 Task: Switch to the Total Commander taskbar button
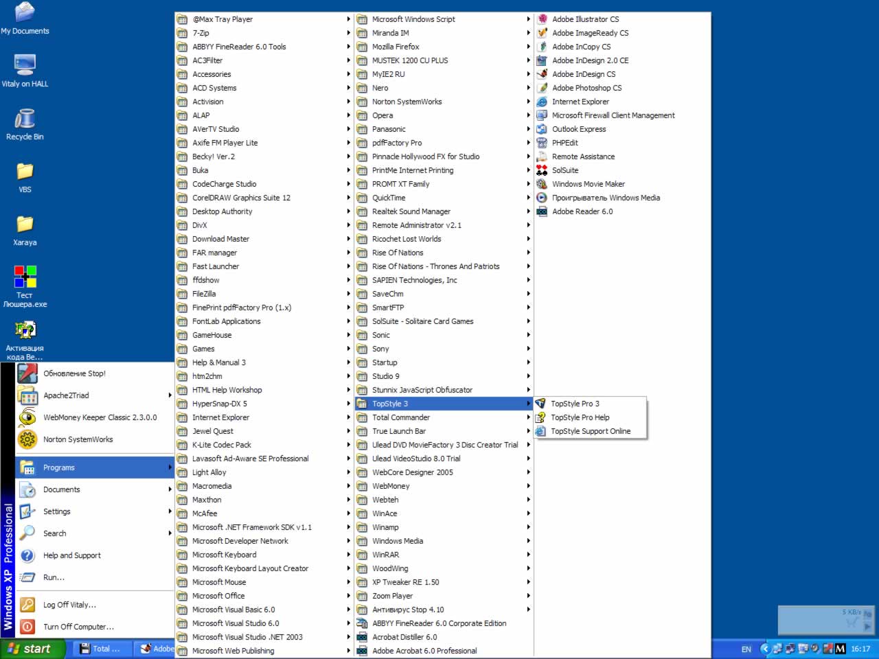click(x=101, y=649)
